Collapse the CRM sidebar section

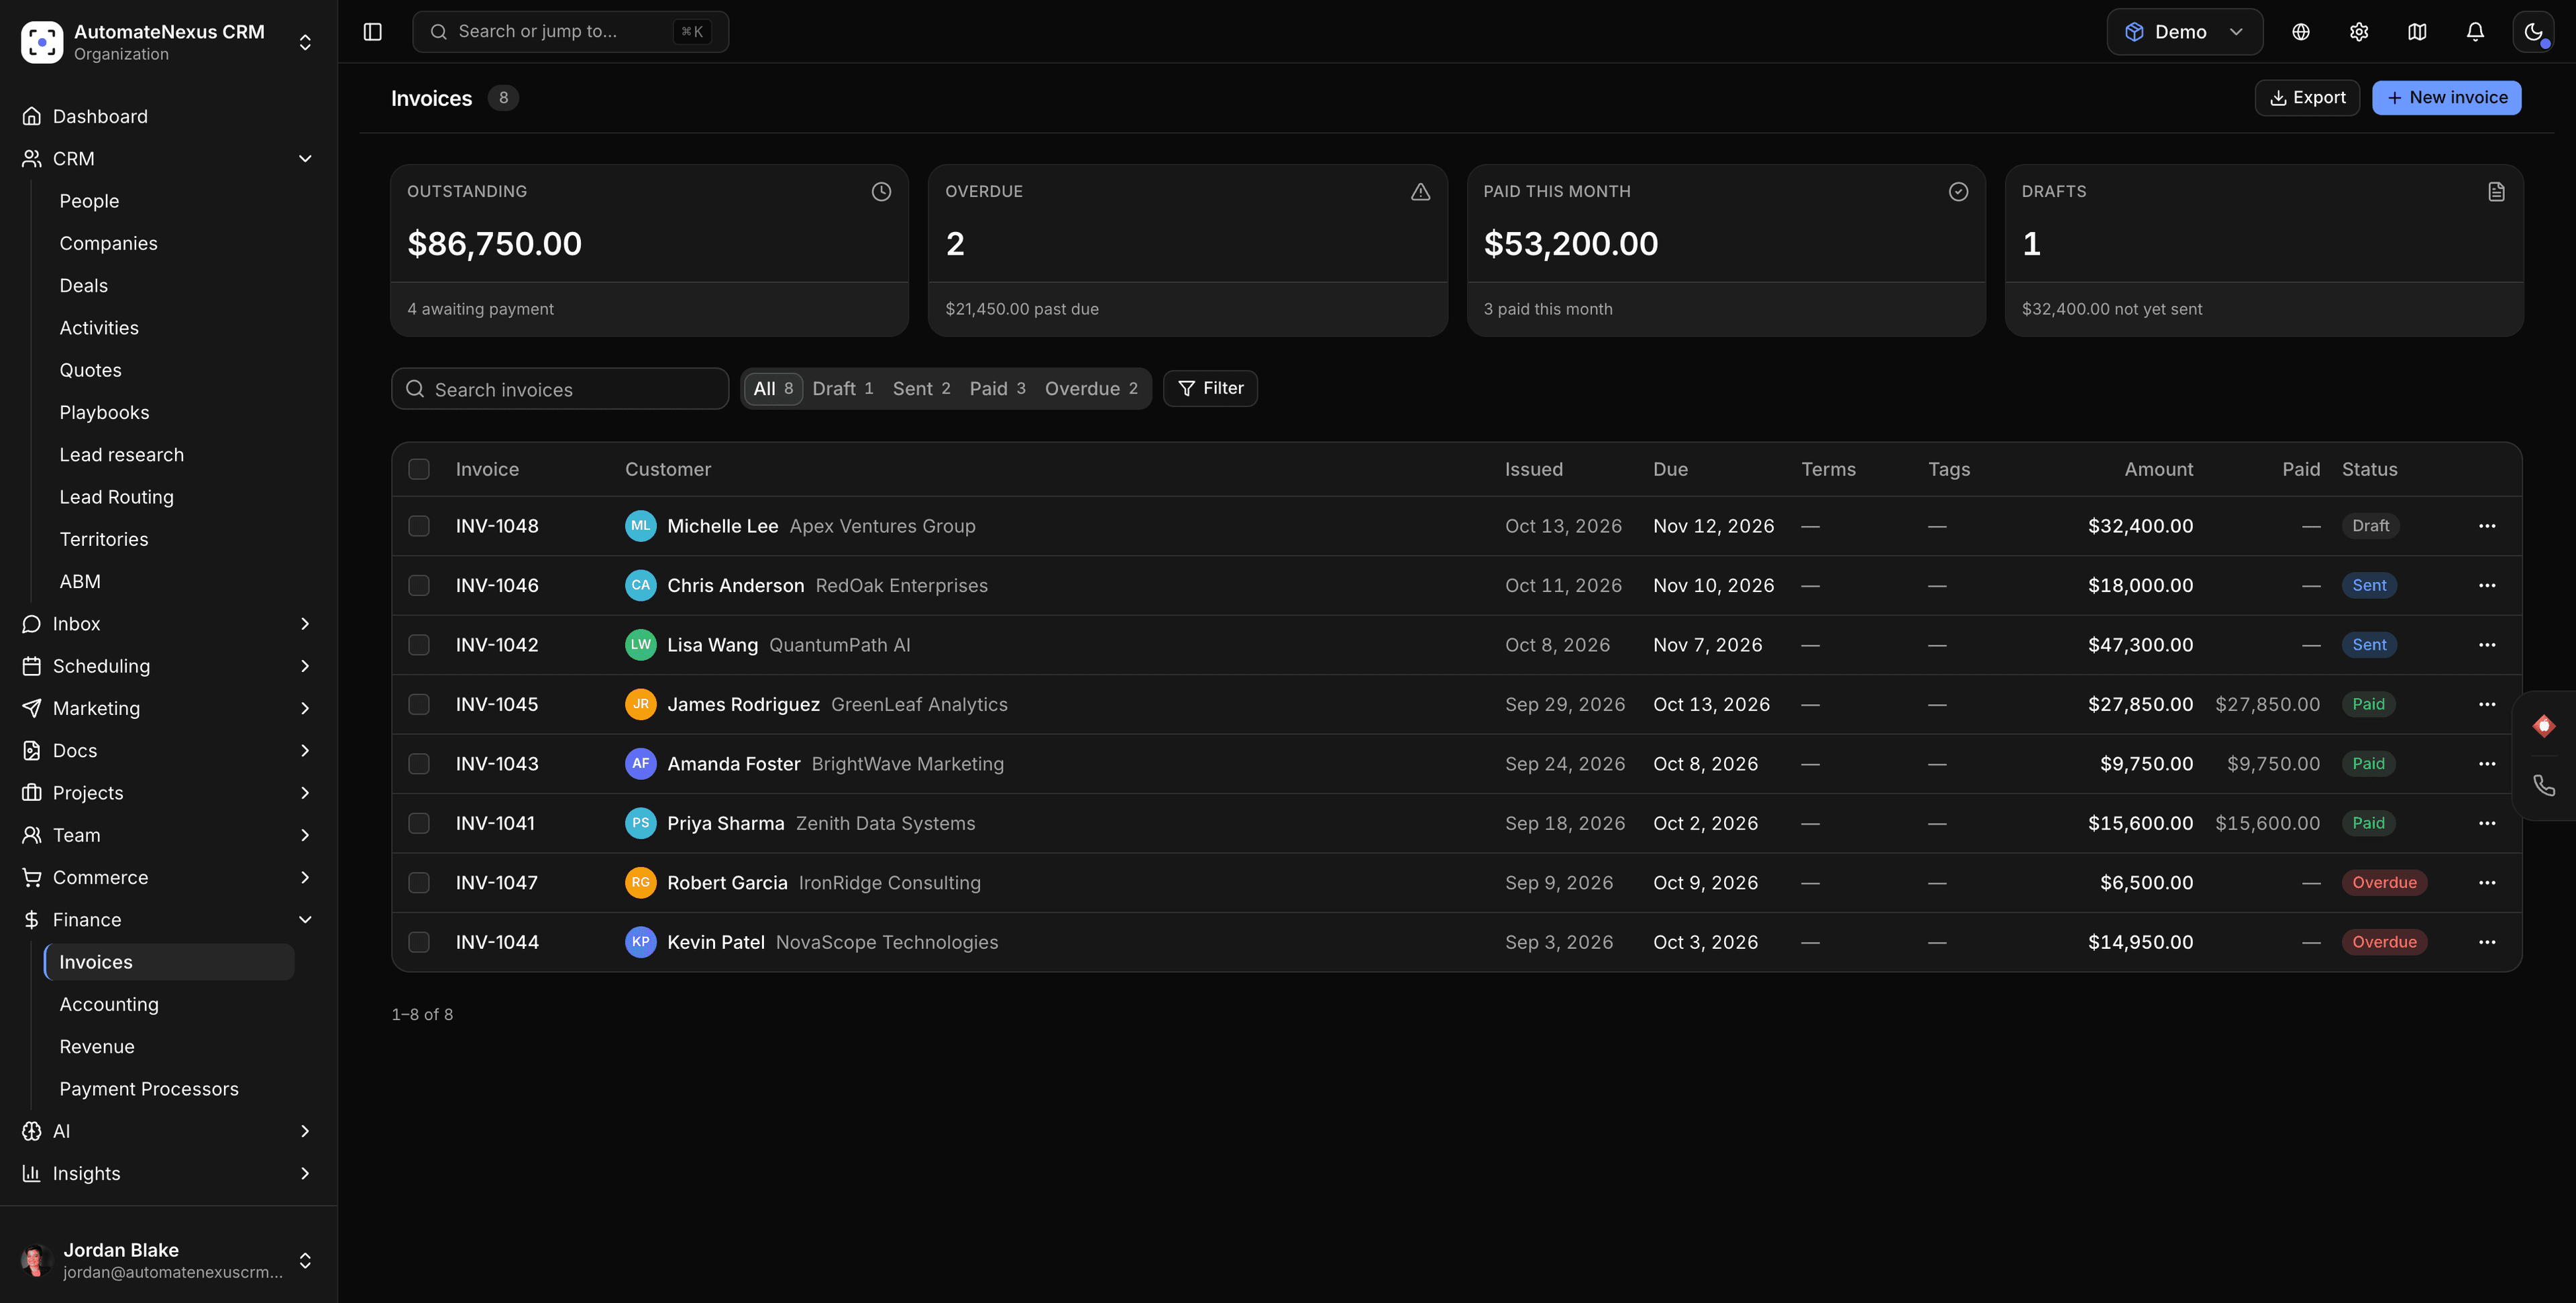(305, 159)
